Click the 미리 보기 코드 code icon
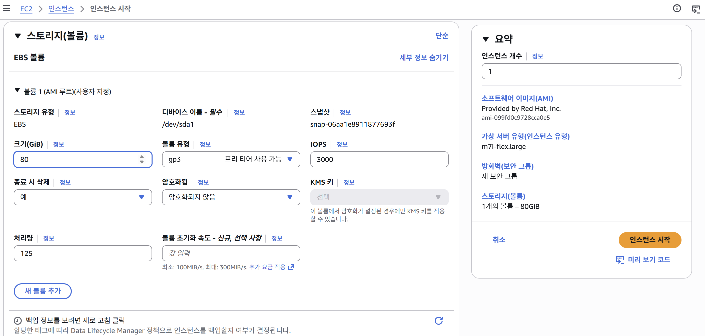This screenshot has width=705, height=336. tap(620, 260)
